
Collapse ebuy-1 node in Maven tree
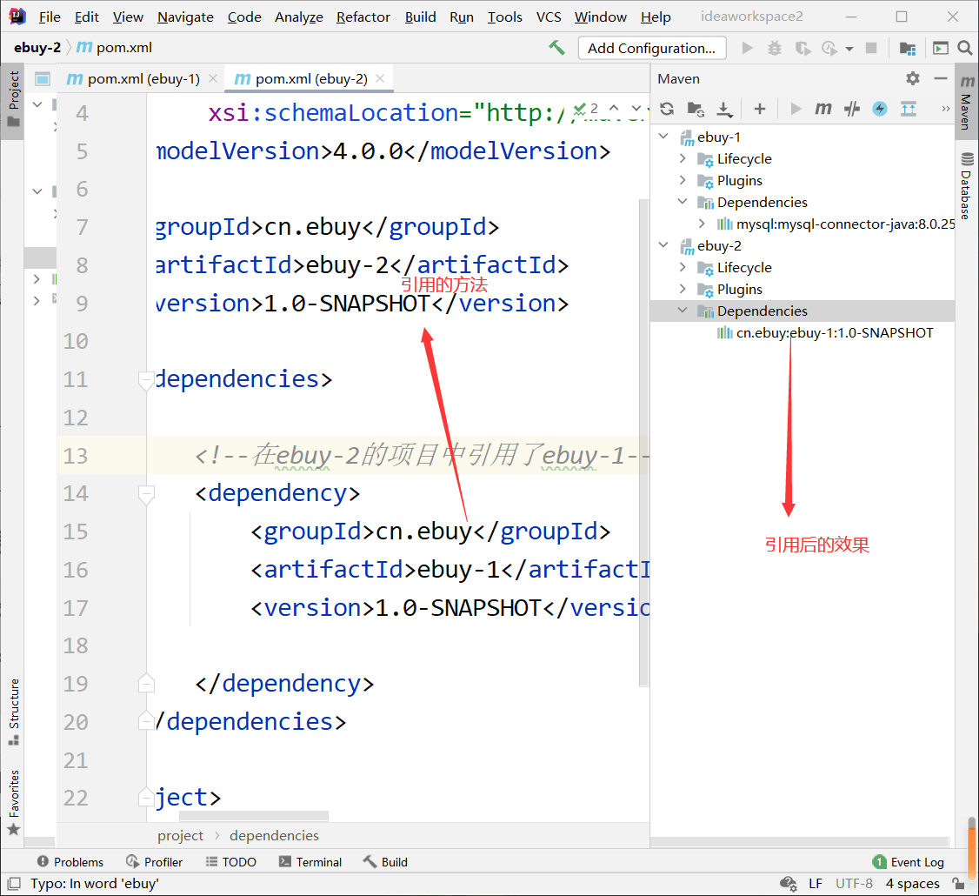pos(663,137)
